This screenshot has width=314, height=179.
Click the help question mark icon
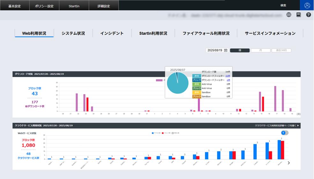pyautogui.click(x=309, y=15)
